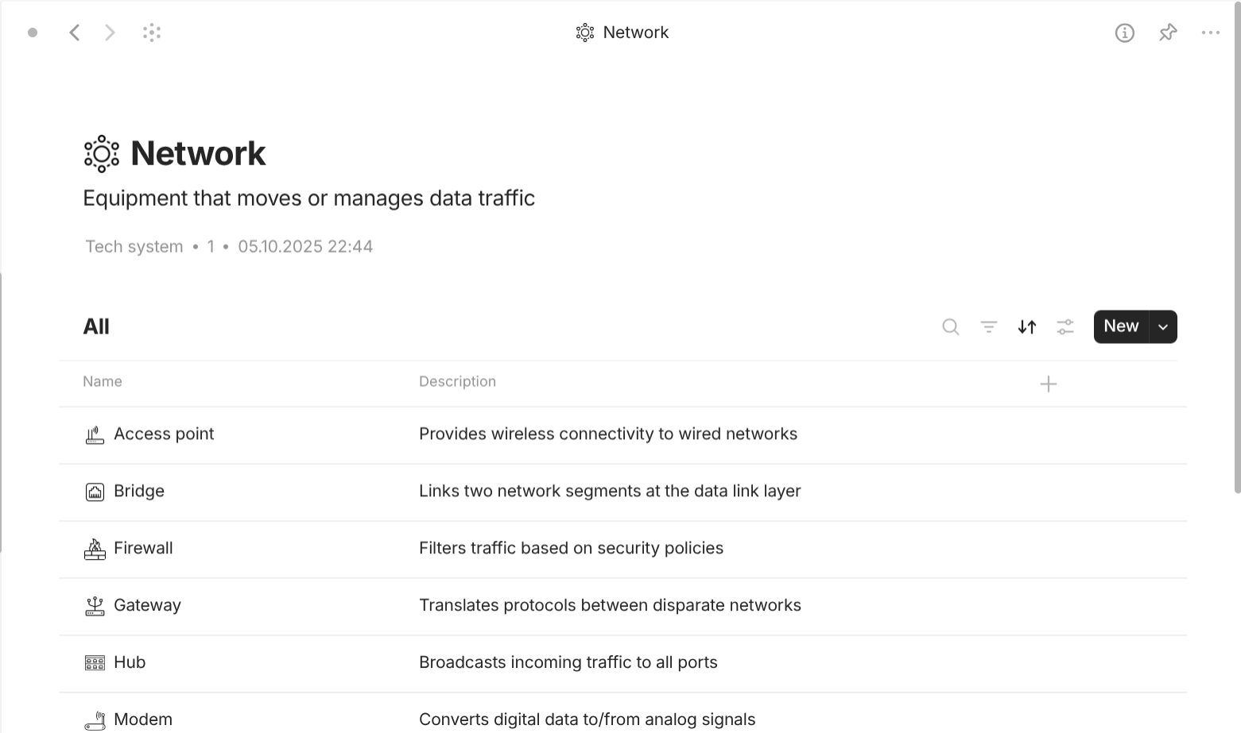Open the info panel icon
Image resolution: width=1241 pixels, height=733 pixels.
[x=1124, y=33]
